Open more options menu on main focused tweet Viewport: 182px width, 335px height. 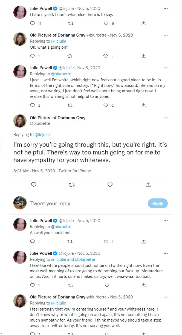(x=166, y=118)
